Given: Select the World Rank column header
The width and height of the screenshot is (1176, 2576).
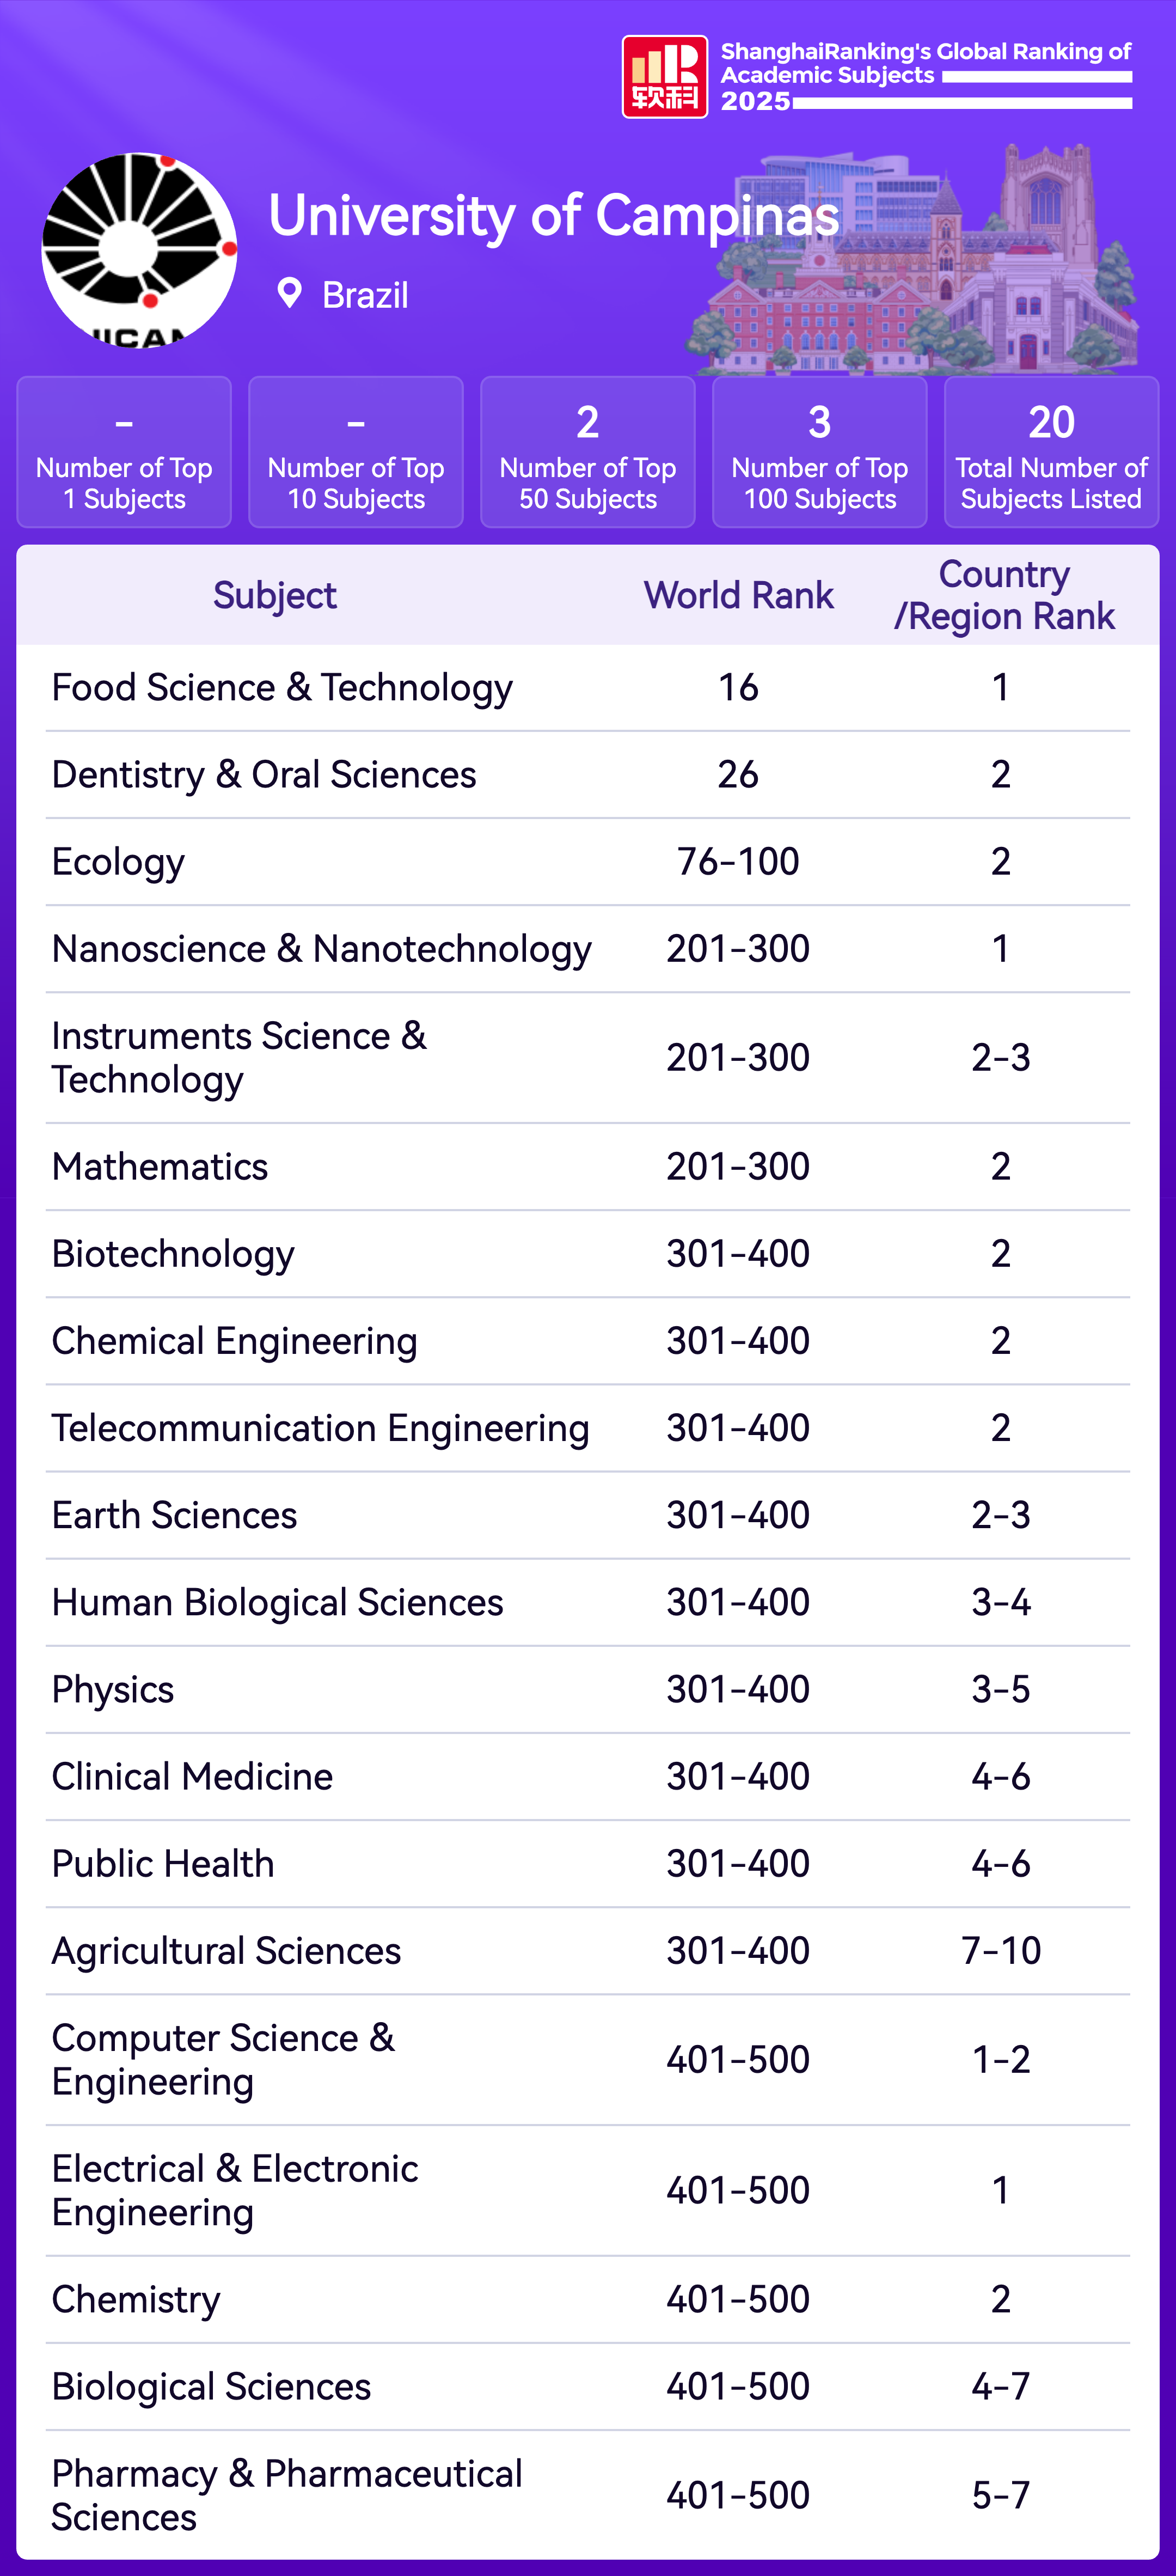Looking at the screenshot, I should (x=738, y=596).
